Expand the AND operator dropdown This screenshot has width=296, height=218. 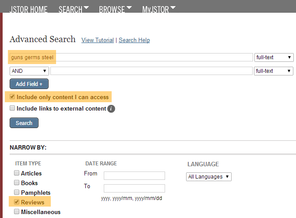(x=29, y=71)
